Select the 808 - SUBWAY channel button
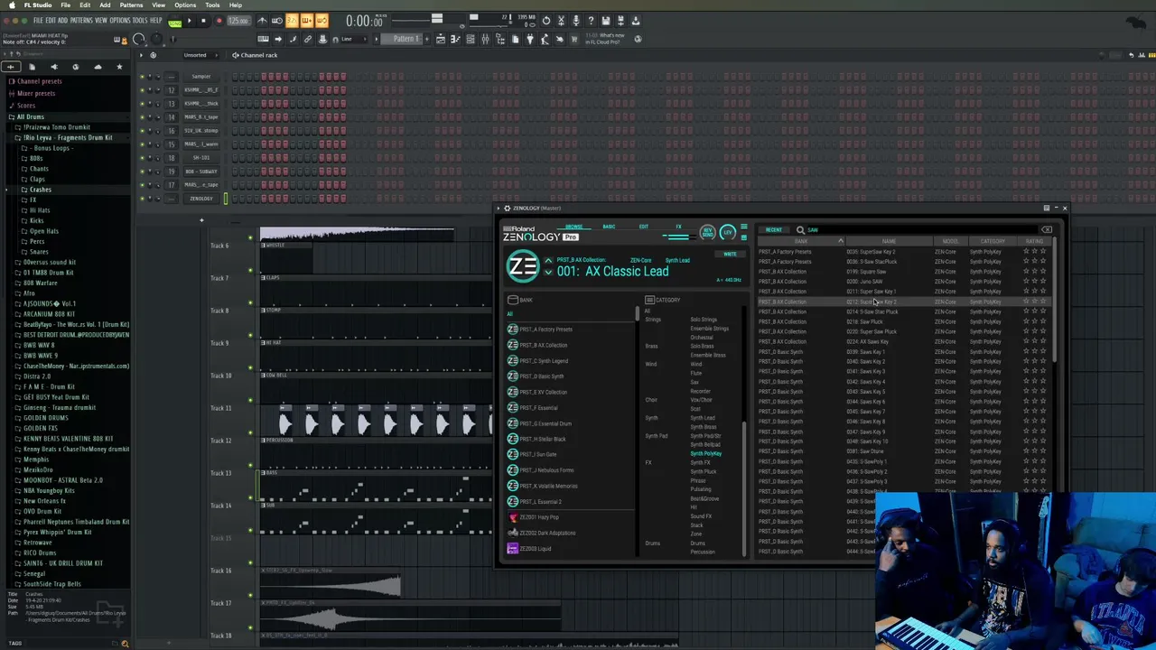 [201, 172]
